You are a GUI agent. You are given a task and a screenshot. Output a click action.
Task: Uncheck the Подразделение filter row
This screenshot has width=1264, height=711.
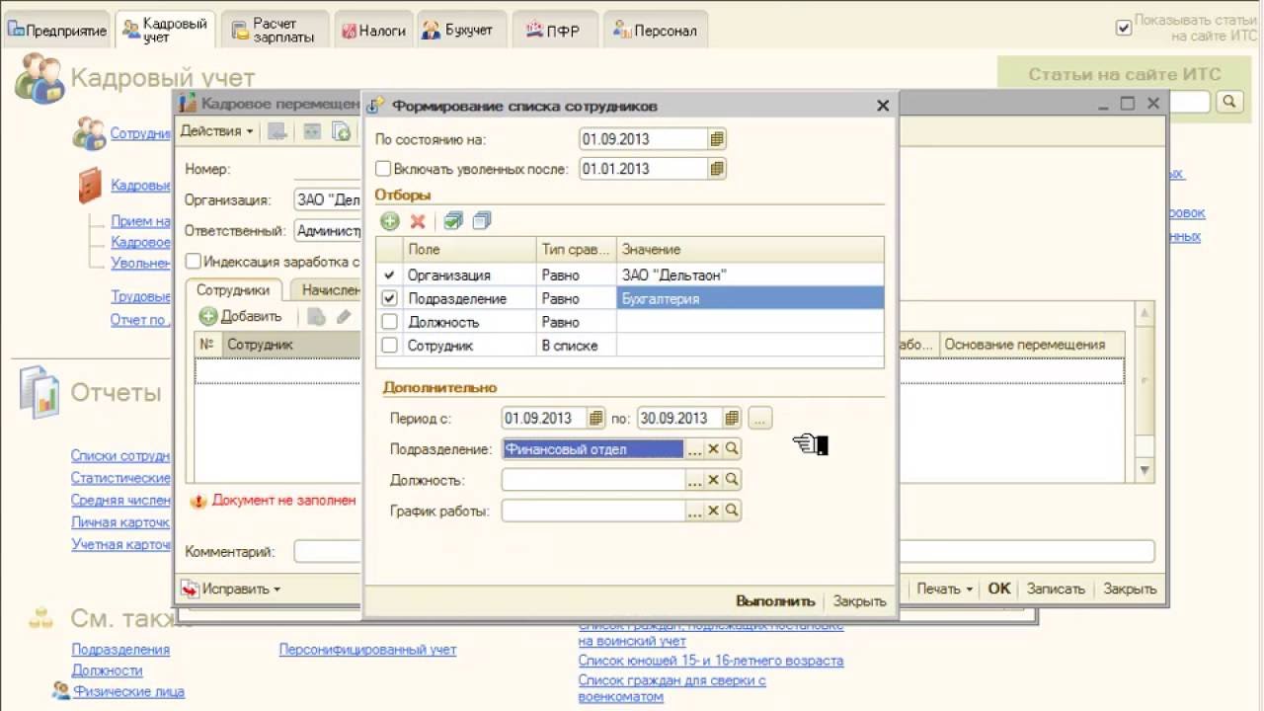tap(389, 298)
